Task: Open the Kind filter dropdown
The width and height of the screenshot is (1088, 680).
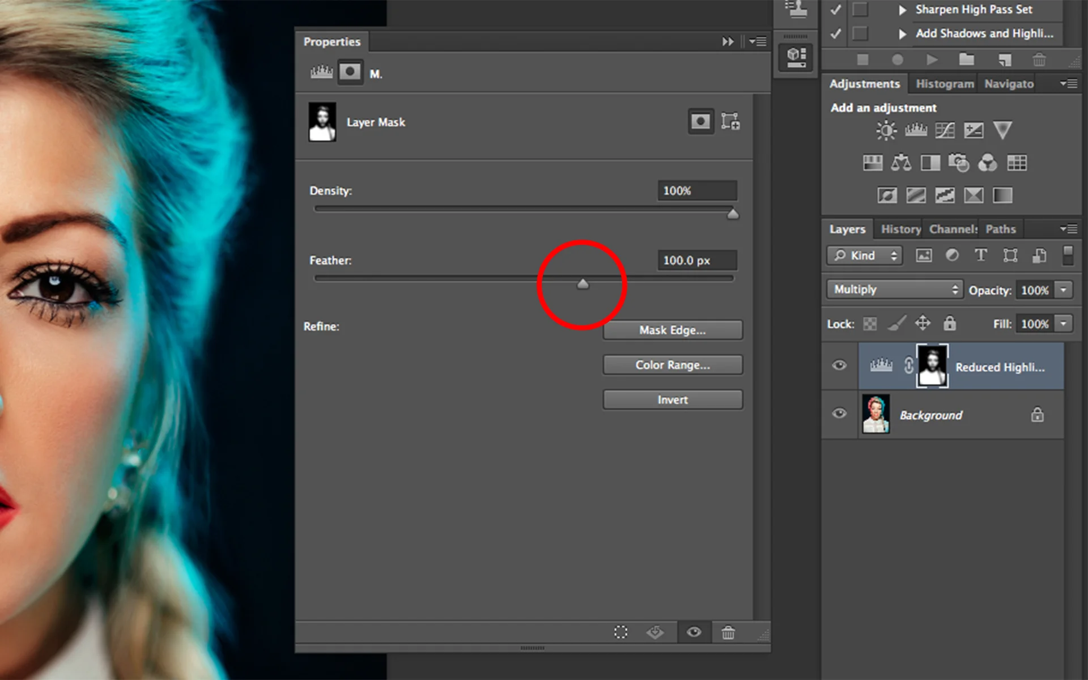Action: point(864,256)
